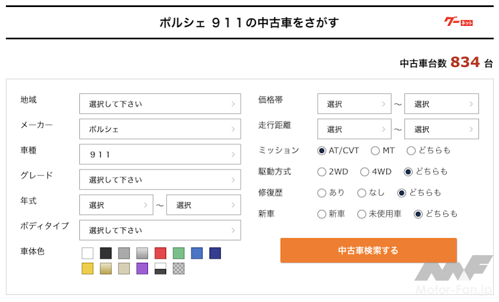Pick the checkered pattern color swatch
Image resolution: width=499 pixels, height=302 pixels.
point(178,269)
